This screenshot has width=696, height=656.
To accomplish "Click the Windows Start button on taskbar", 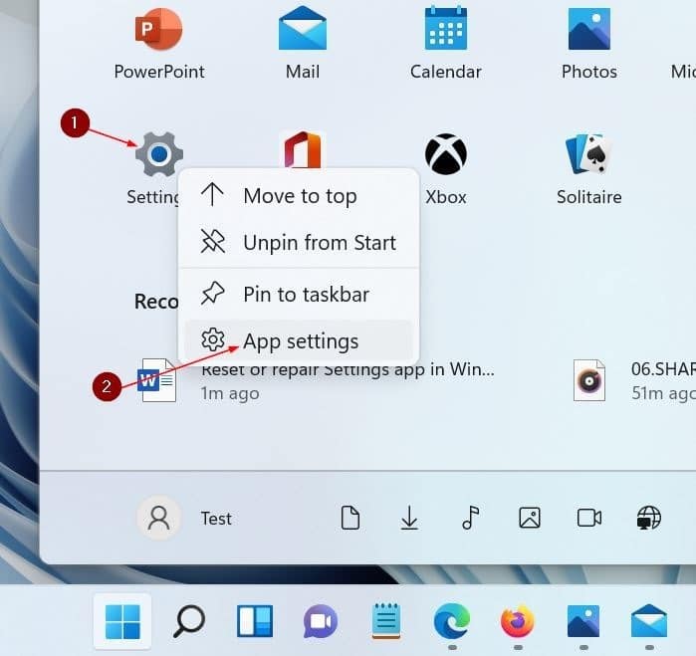I will (x=122, y=621).
